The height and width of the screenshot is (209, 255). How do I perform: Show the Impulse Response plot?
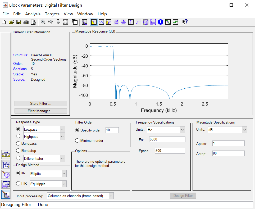pyautogui.click(x=131, y=22)
